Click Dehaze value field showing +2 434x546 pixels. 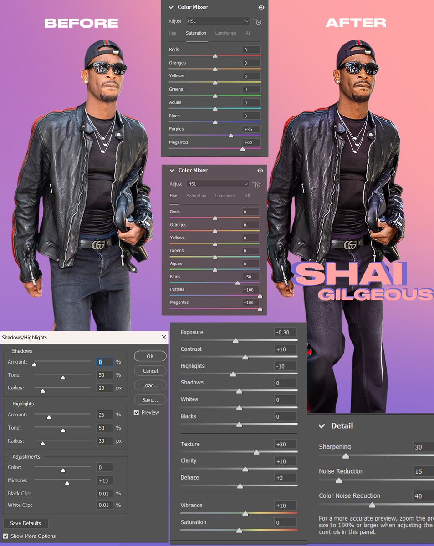pyautogui.click(x=286, y=478)
